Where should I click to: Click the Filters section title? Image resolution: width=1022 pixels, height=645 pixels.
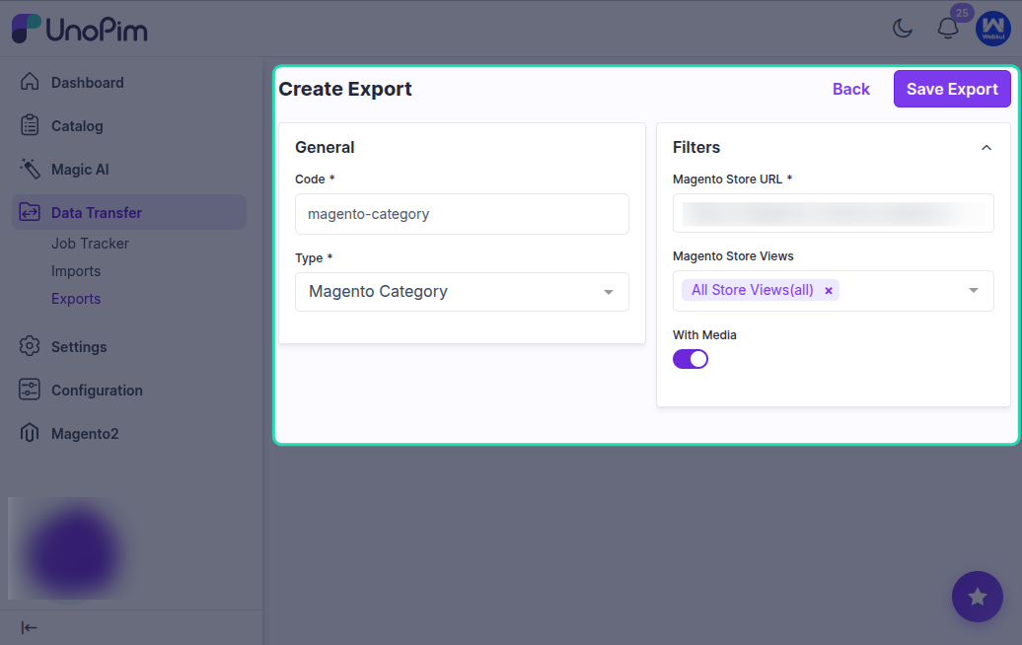pos(696,147)
